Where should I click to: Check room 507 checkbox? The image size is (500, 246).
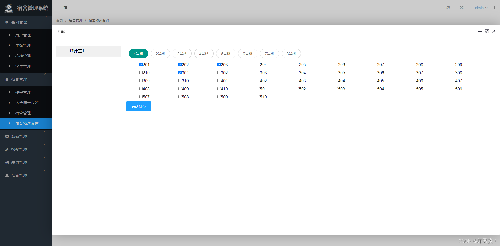click(141, 97)
